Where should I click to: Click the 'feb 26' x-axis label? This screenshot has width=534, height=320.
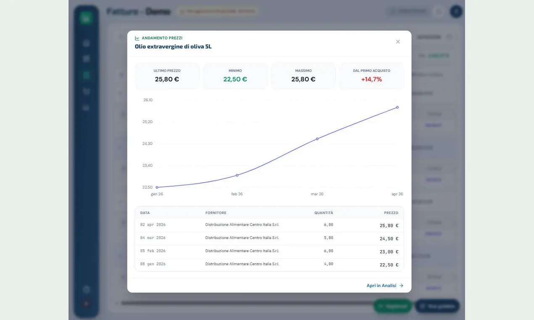pos(237,194)
